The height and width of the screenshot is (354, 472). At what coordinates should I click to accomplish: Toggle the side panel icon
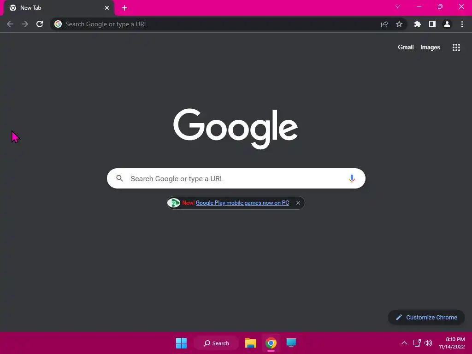click(432, 24)
